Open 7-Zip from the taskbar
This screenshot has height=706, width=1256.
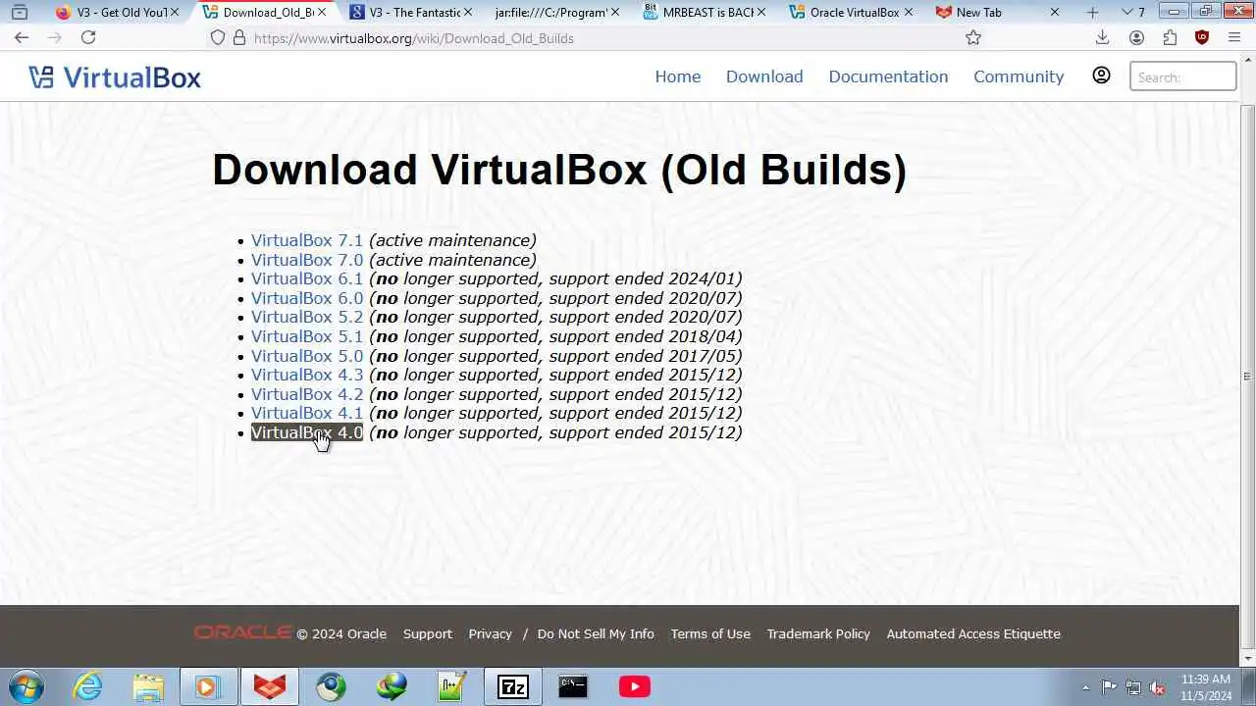[513, 686]
